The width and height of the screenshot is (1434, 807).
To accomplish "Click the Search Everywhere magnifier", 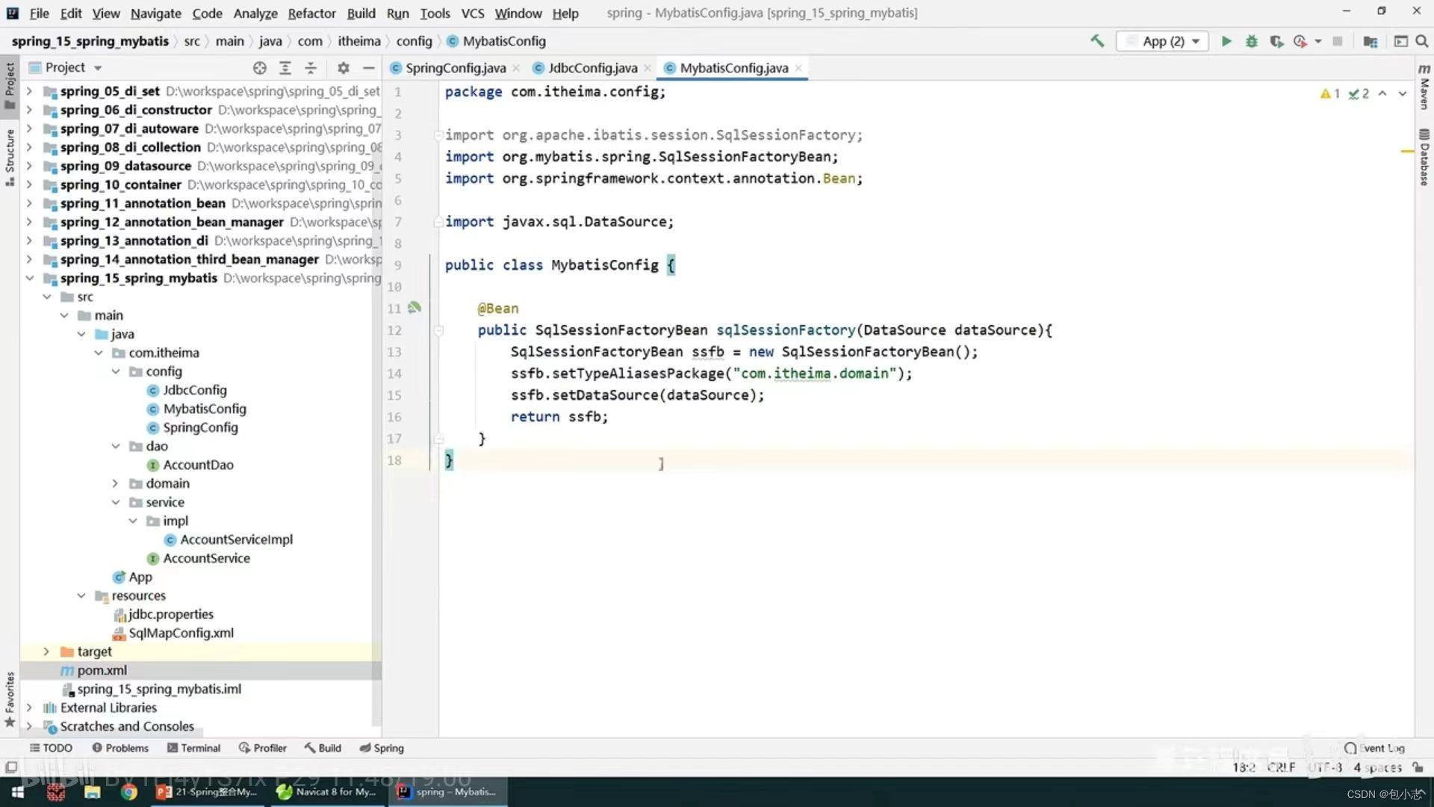I will point(1421,41).
